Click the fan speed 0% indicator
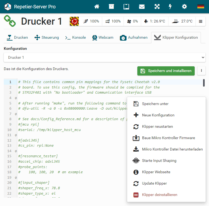Screen dimensions: 209x206 coord(132,21)
